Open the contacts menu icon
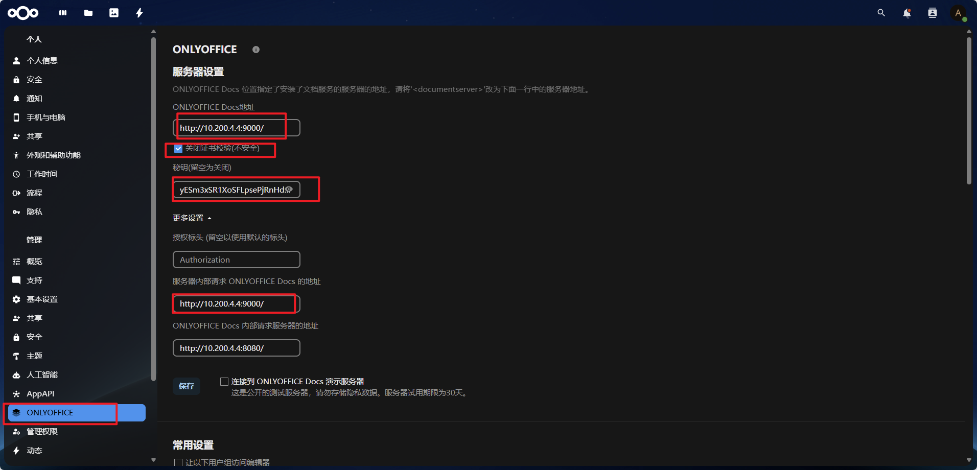Image resolution: width=977 pixels, height=470 pixels. point(933,13)
